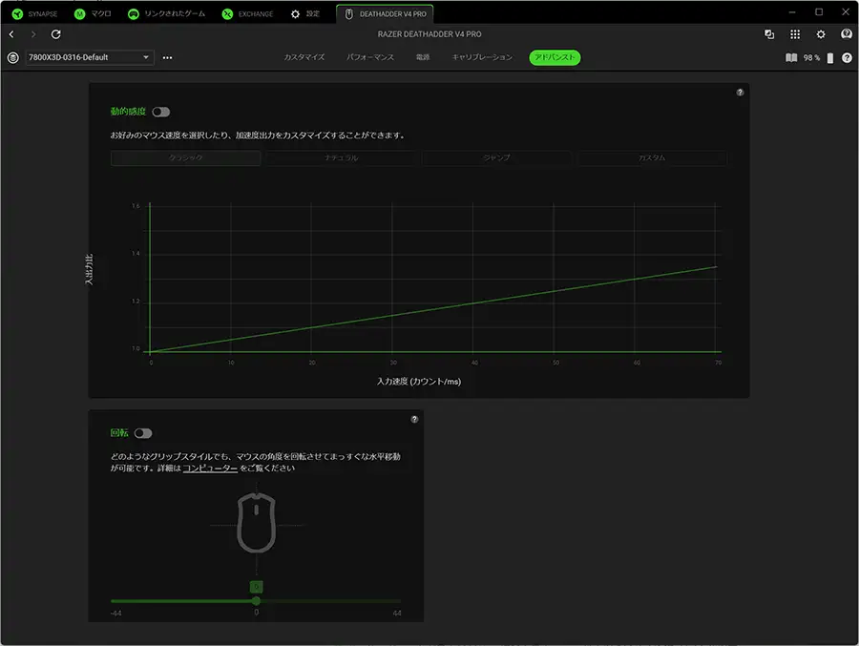The width and height of the screenshot is (859, 646).
Task: Select the アドバンスト tab
Action: [555, 57]
